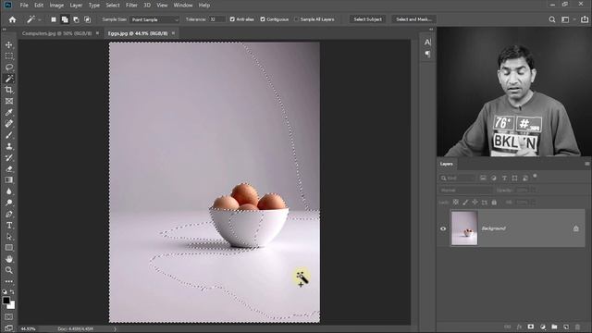This screenshot has width=592, height=333.
Task: Select the Rectangular Marquee tool
Action: [9, 55]
